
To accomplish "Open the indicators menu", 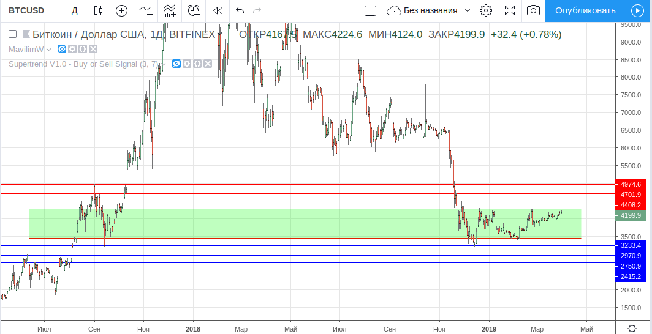I will point(146,10).
